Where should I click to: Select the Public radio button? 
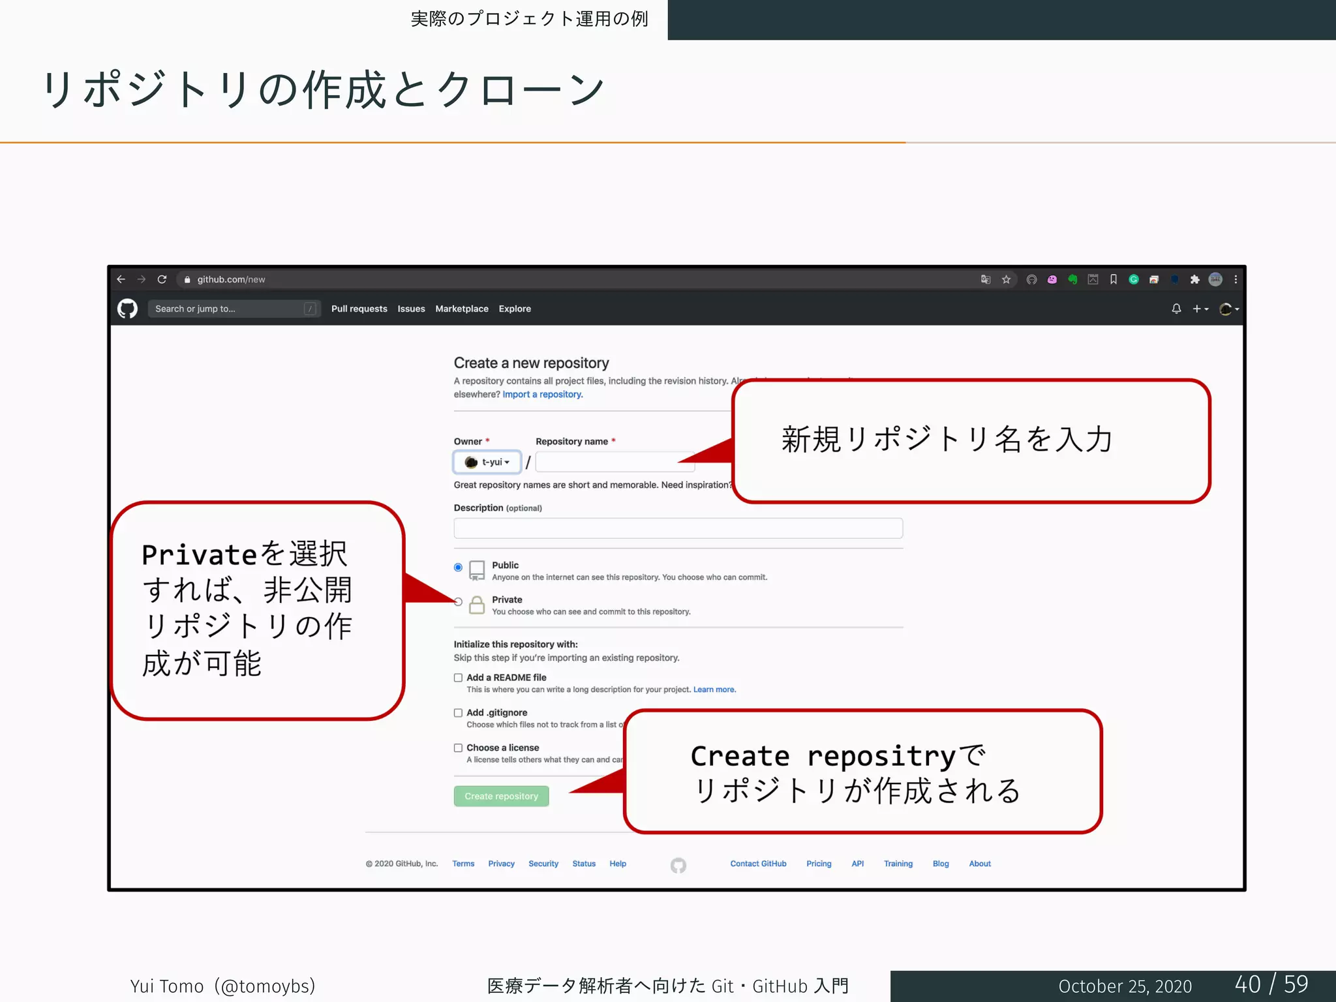pos(458,567)
